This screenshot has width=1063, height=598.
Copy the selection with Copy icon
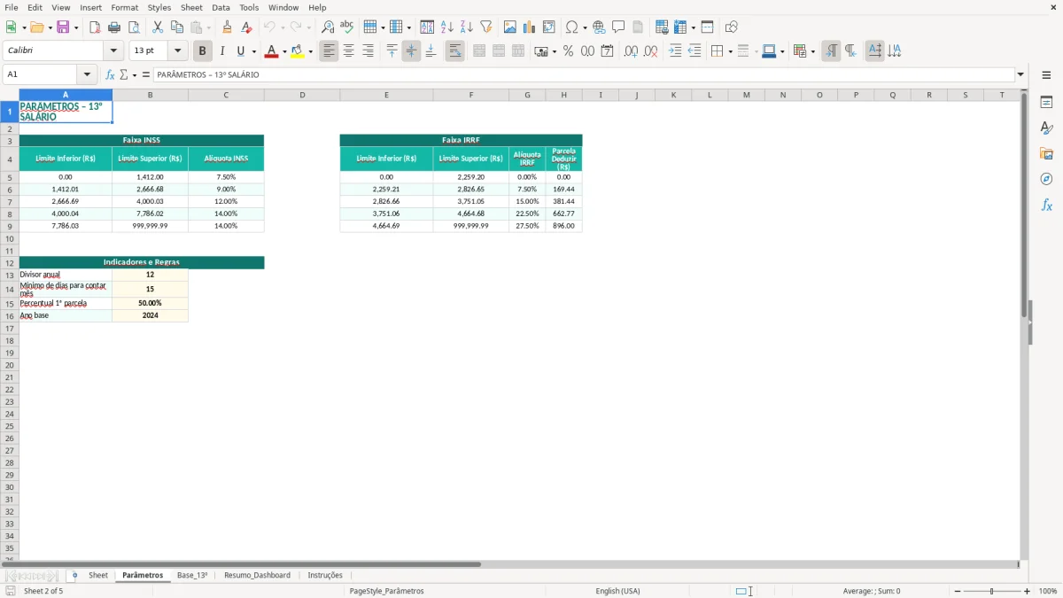pyautogui.click(x=177, y=27)
